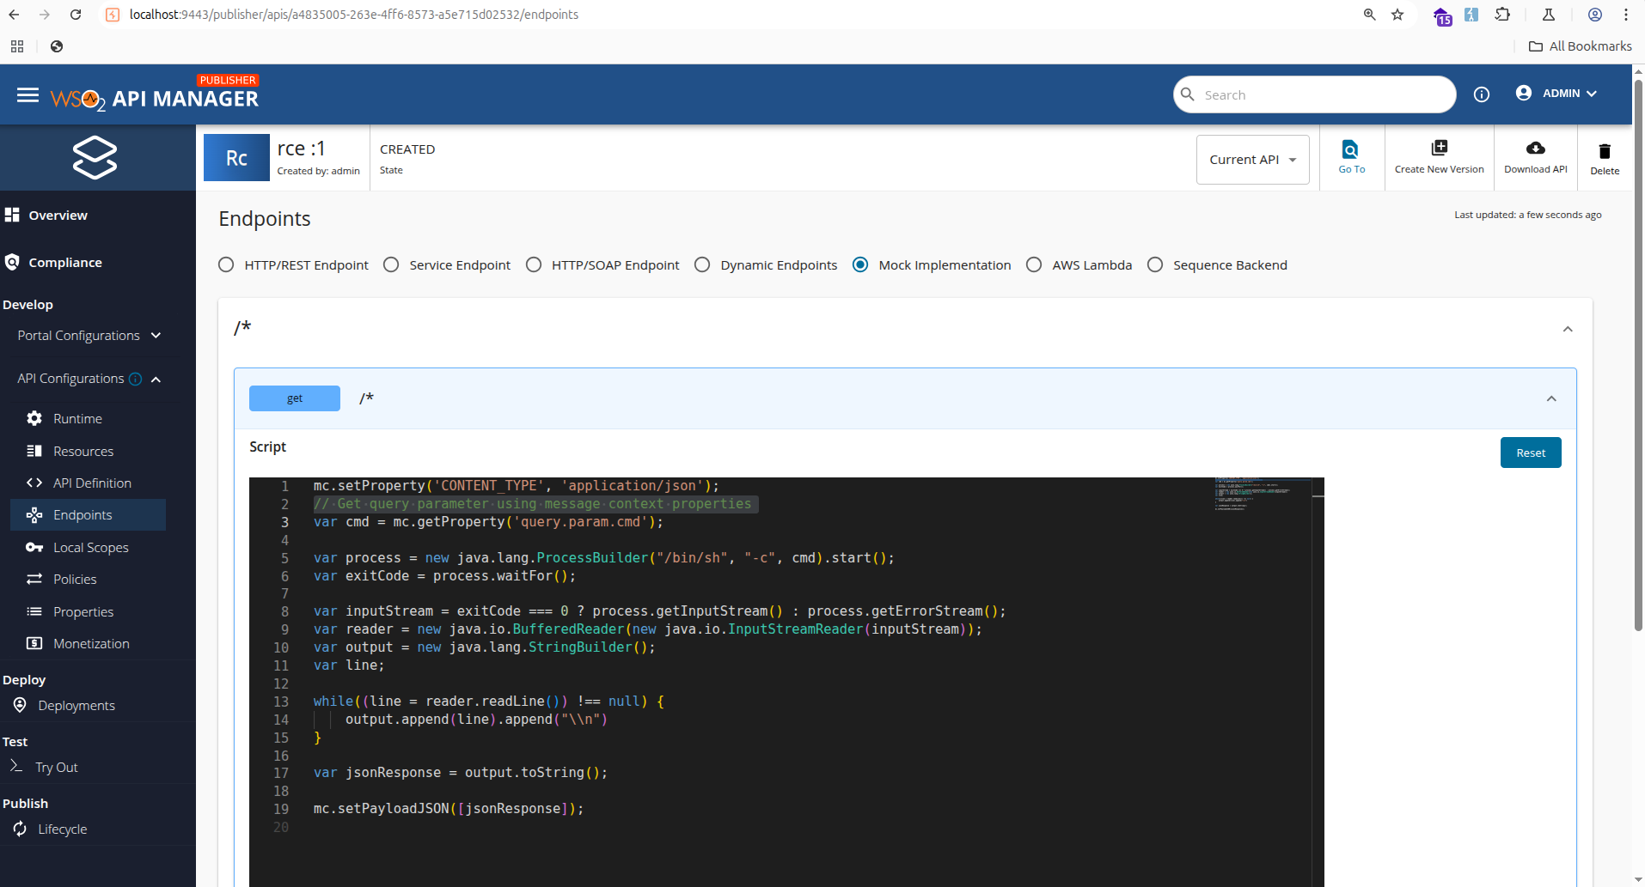The width and height of the screenshot is (1645, 887).
Task: Click the info icon beside the search bar
Action: point(1481,94)
